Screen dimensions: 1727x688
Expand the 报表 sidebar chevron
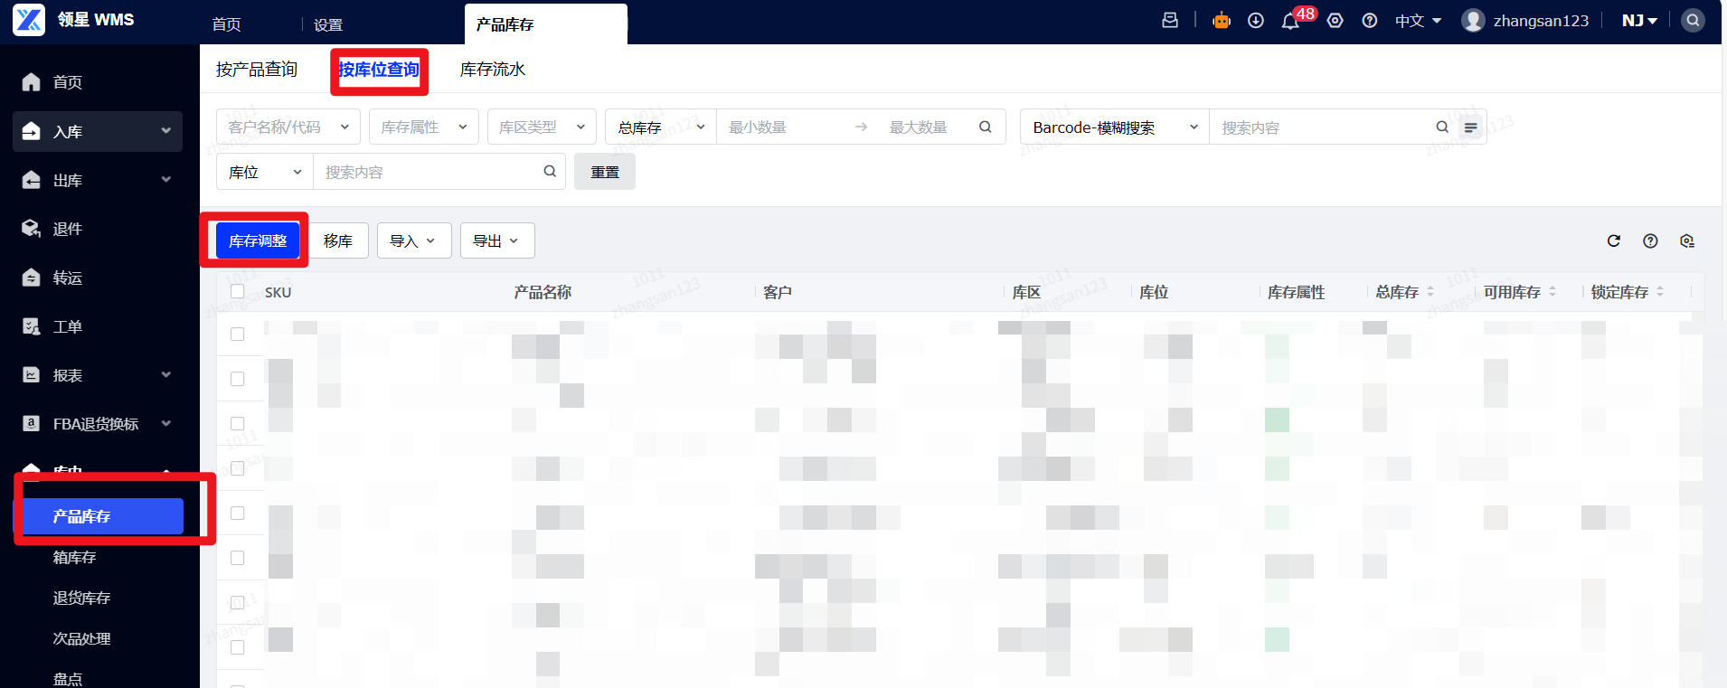166,375
